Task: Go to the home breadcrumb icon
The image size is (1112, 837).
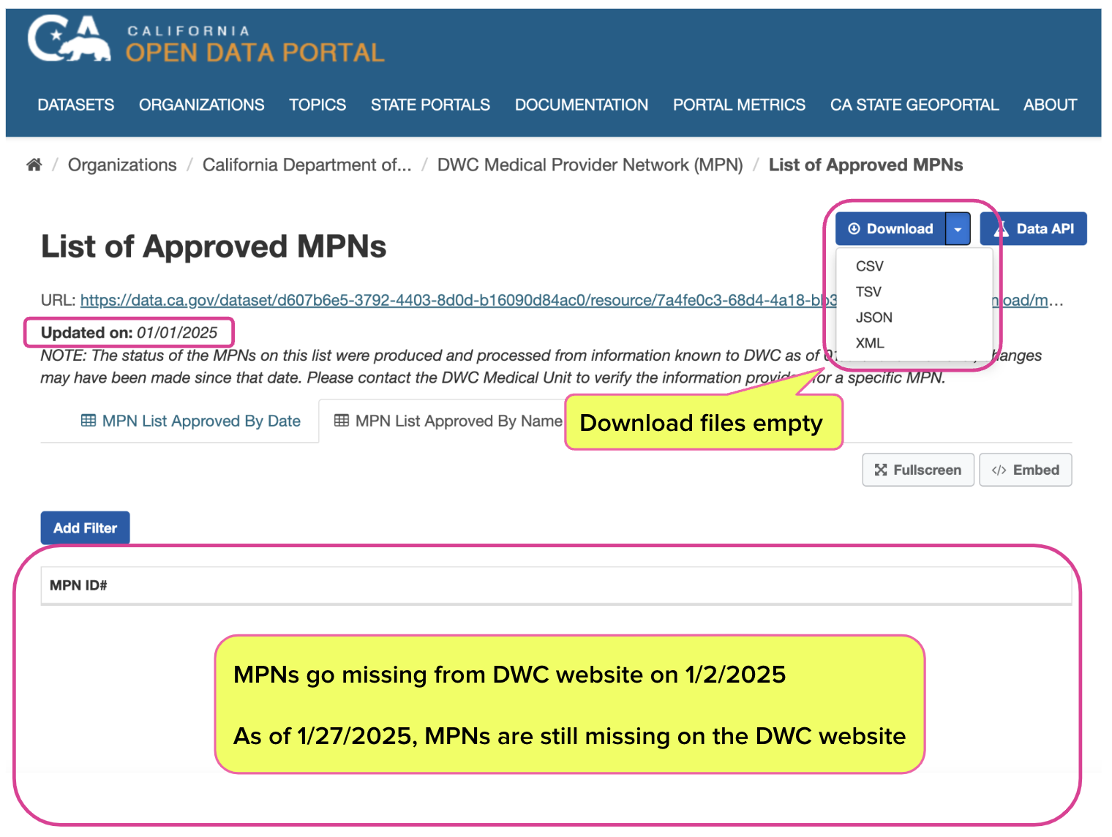Action: tap(34, 165)
